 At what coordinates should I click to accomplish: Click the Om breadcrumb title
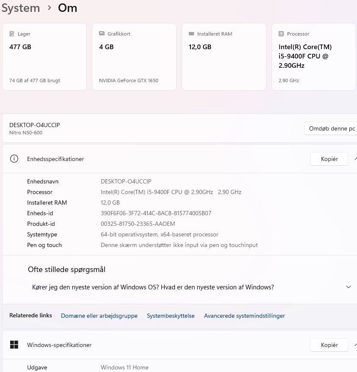(x=67, y=8)
